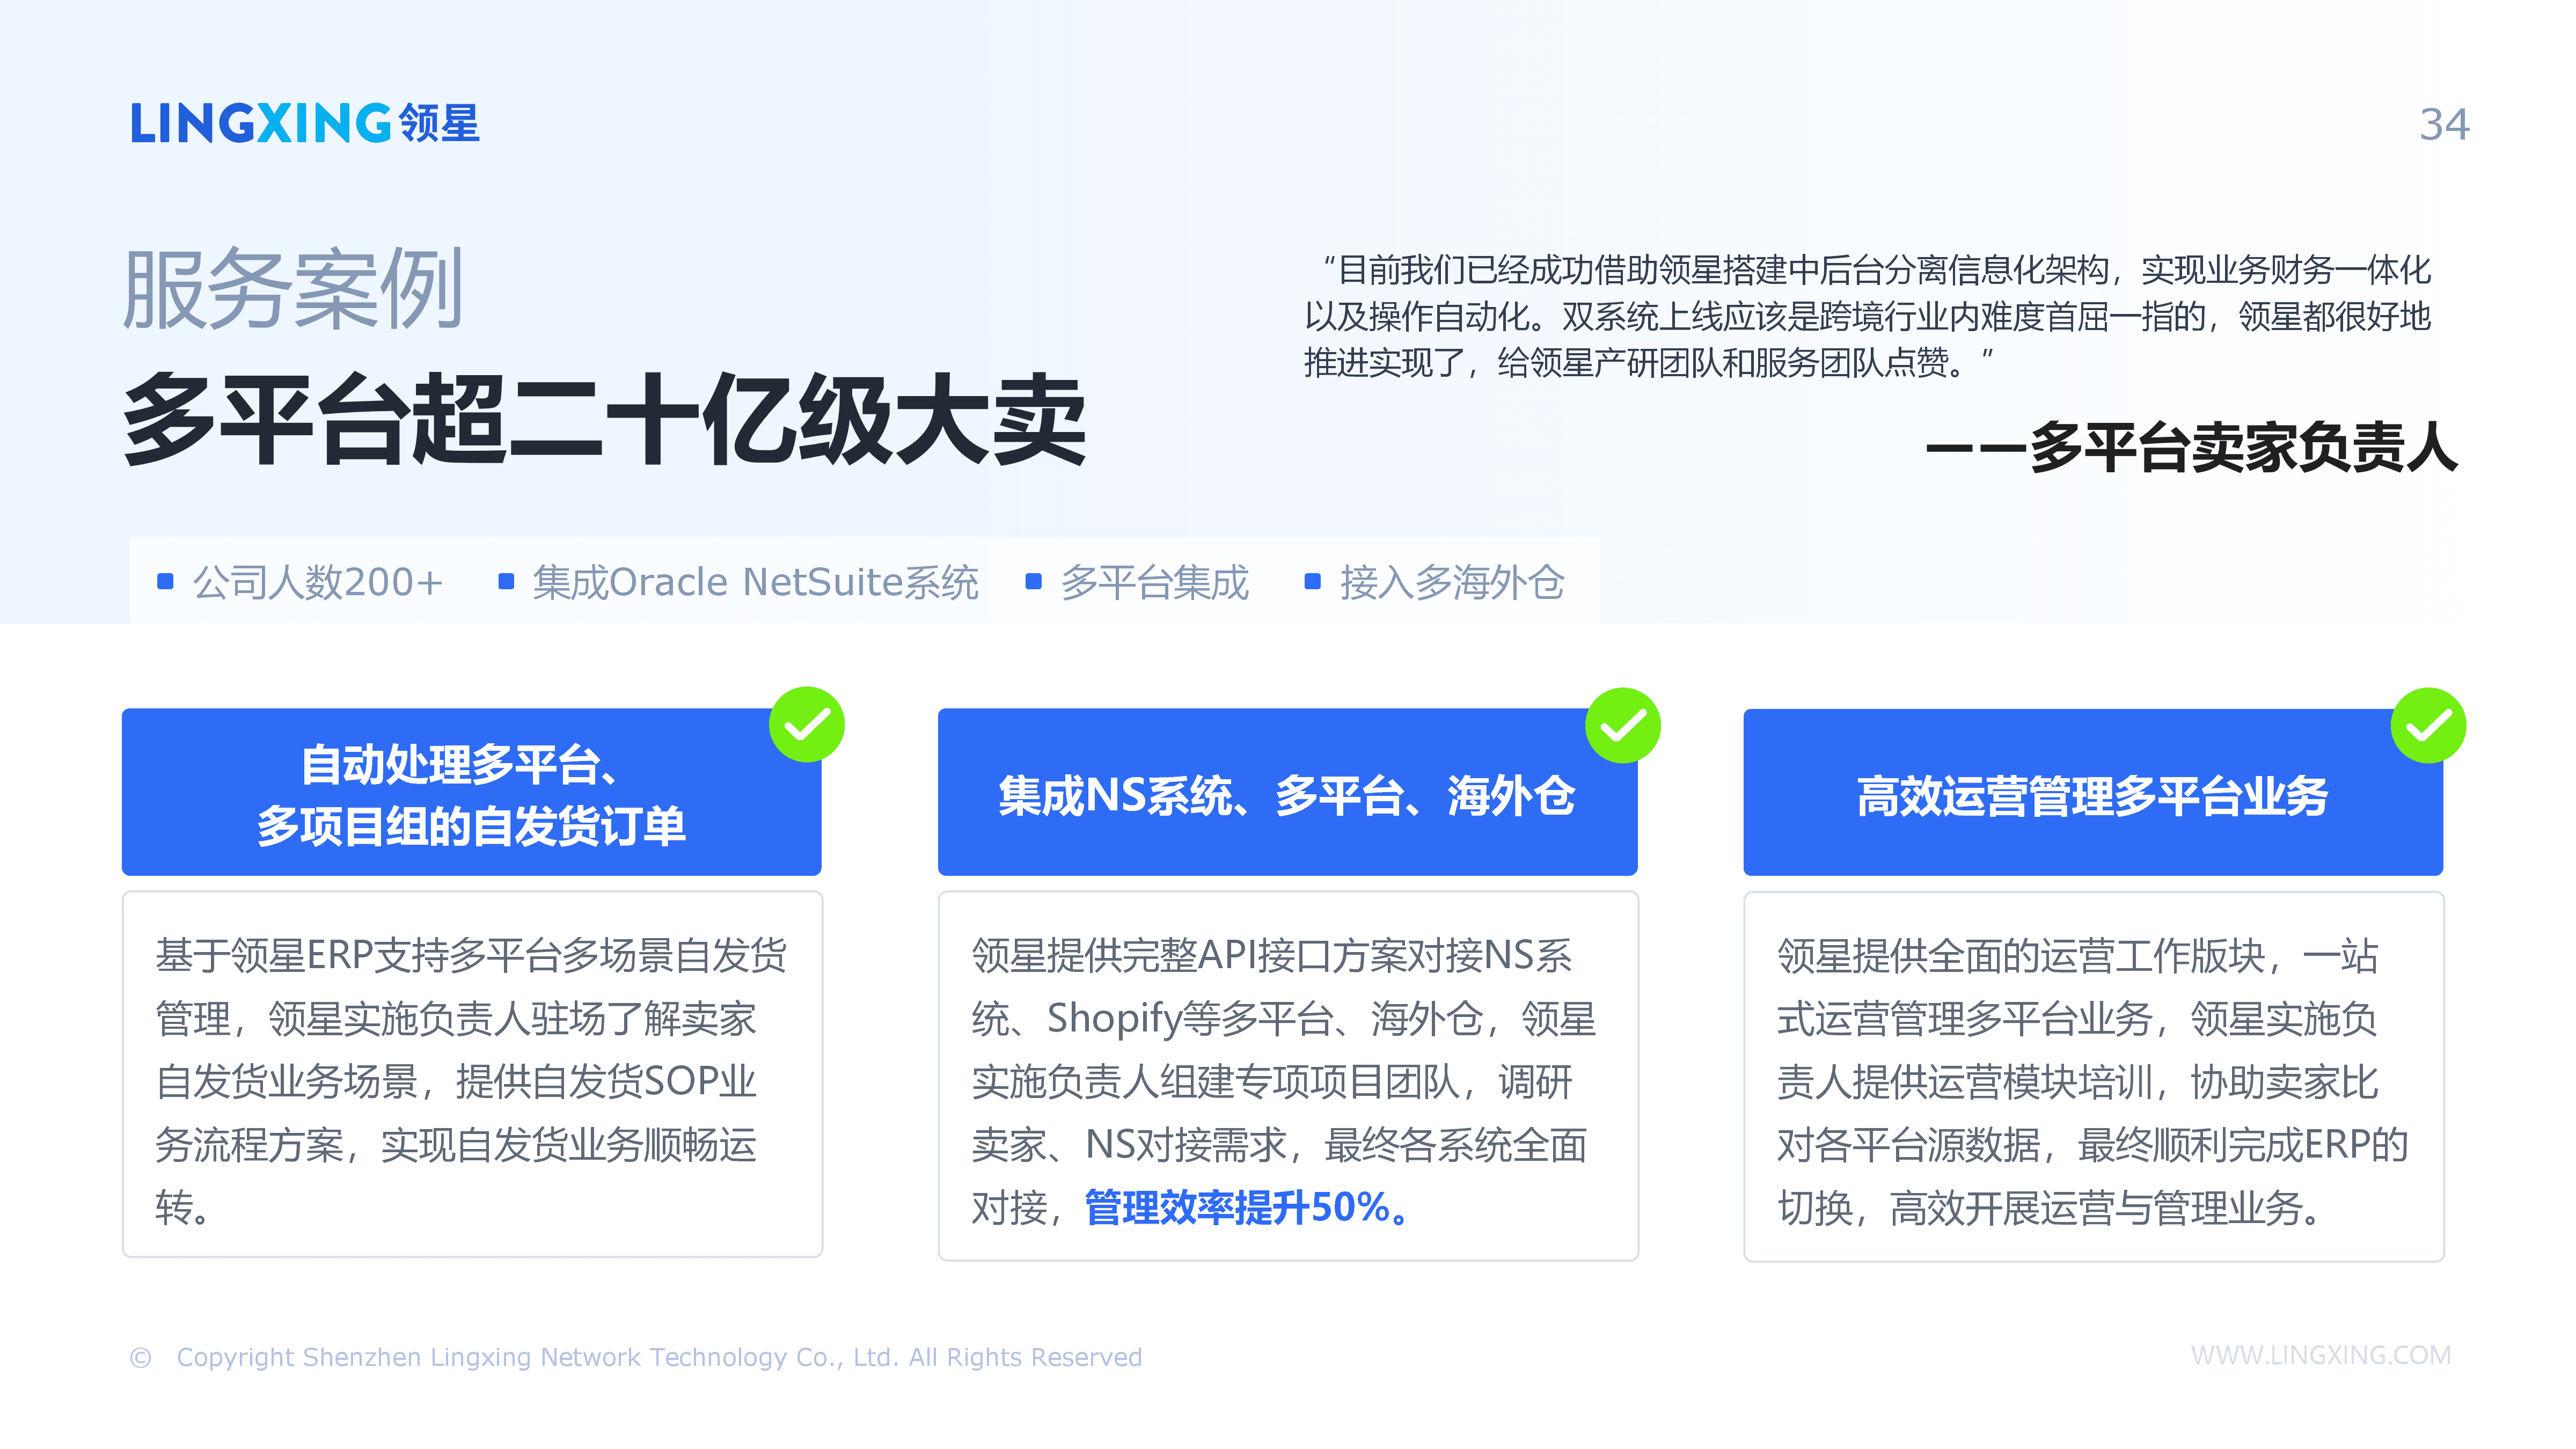Click the blue header 高效运营管理多平台业务

(2093, 793)
